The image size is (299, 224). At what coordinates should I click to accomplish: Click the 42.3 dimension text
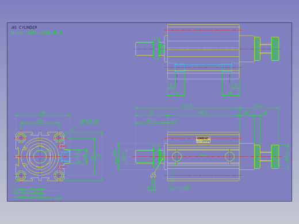(x=259, y=105)
